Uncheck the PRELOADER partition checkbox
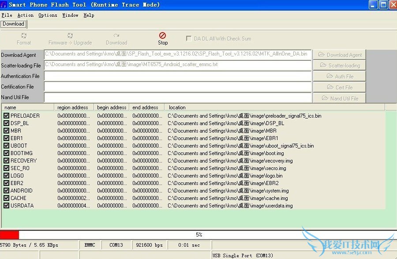 (x=7, y=116)
